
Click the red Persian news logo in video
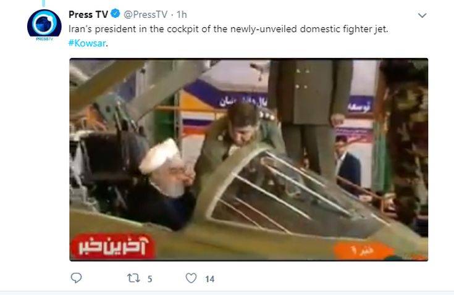tap(112, 246)
